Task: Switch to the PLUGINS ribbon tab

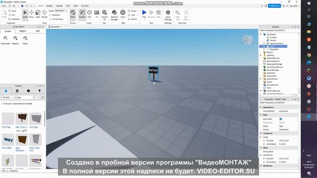Action: click(85, 6)
